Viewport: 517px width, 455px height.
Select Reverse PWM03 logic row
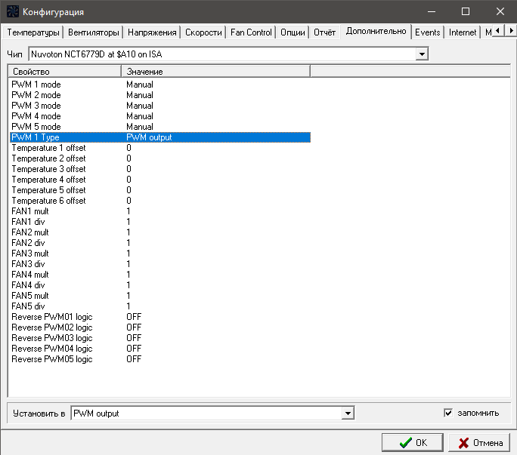[160, 338]
